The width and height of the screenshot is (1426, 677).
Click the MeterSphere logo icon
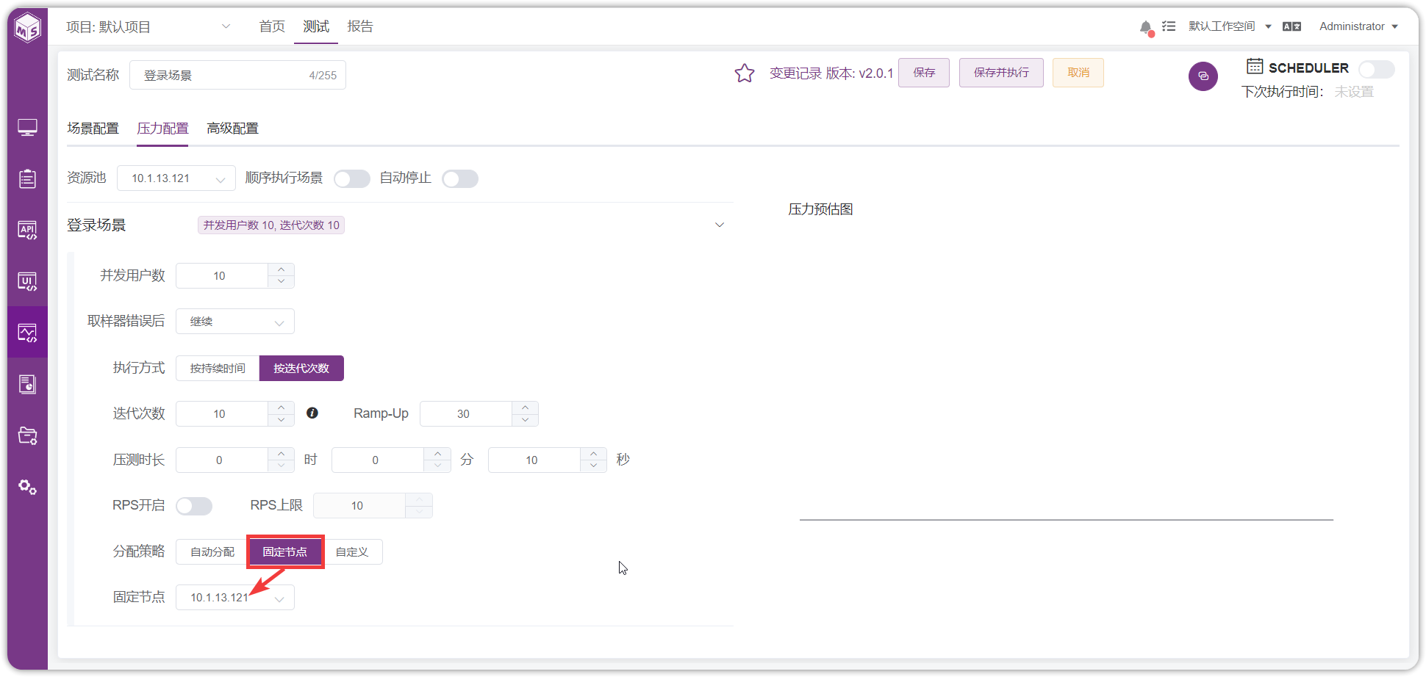tap(27, 28)
